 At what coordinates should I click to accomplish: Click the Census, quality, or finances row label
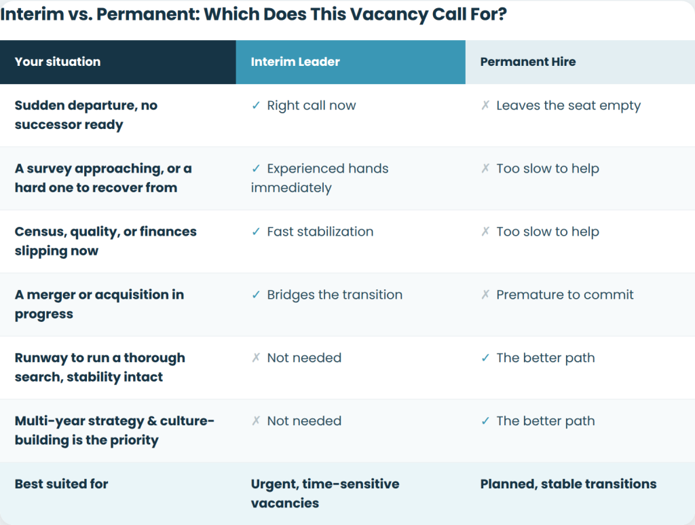coord(105,241)
